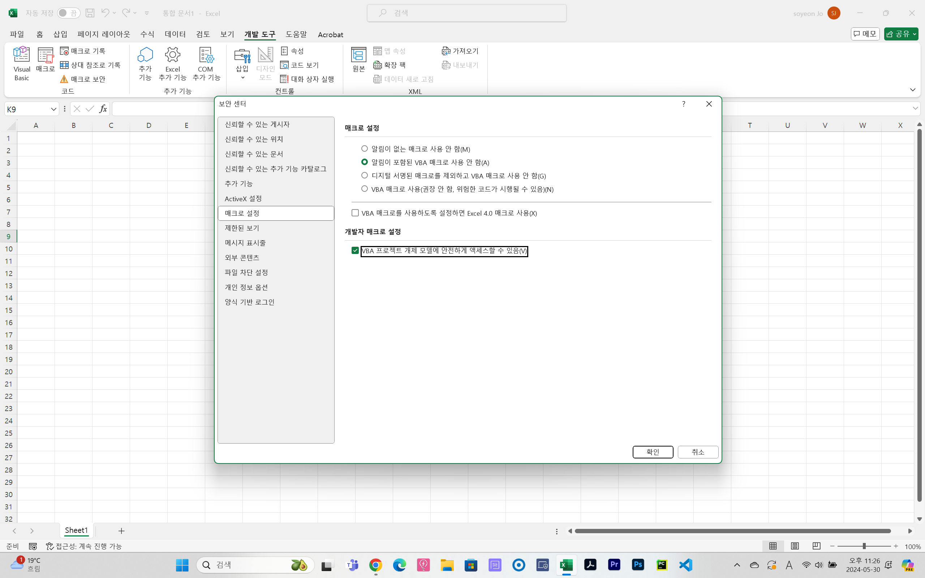925x578 pixels.
Task: Open XML 원본 source pane
Action: click(358, 60)
